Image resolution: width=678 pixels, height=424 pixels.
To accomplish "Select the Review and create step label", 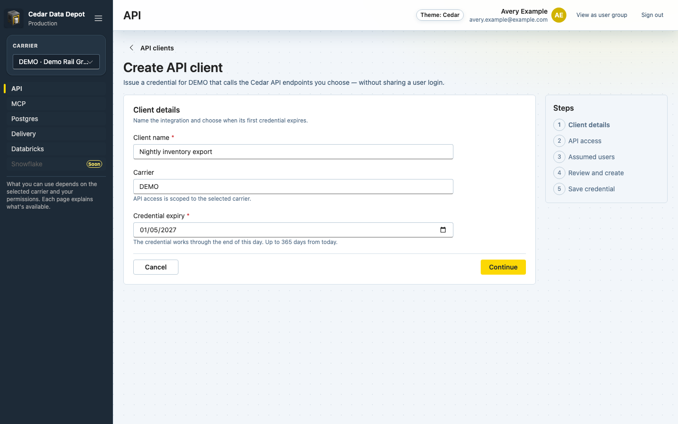I will tap(596, 173).
